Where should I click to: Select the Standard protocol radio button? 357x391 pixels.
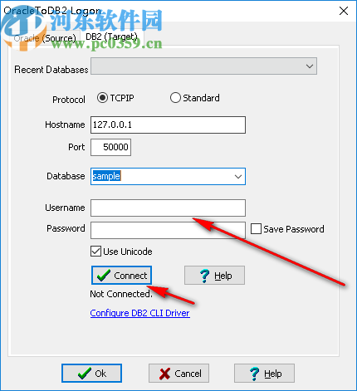(175, 98)
